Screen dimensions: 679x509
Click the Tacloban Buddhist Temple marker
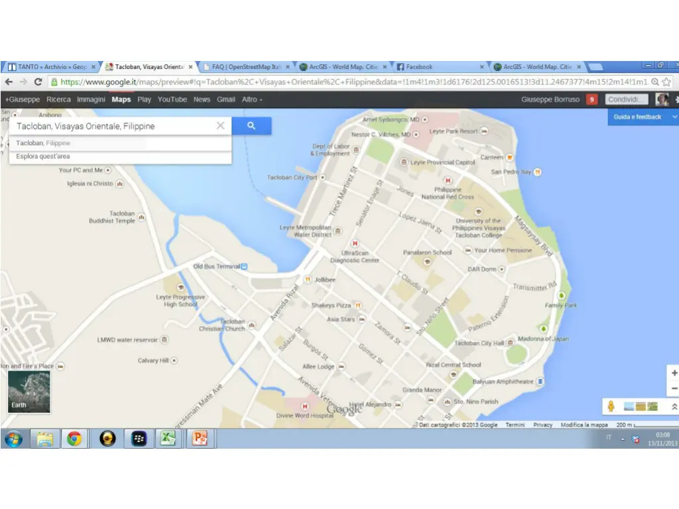coord(142,217)
